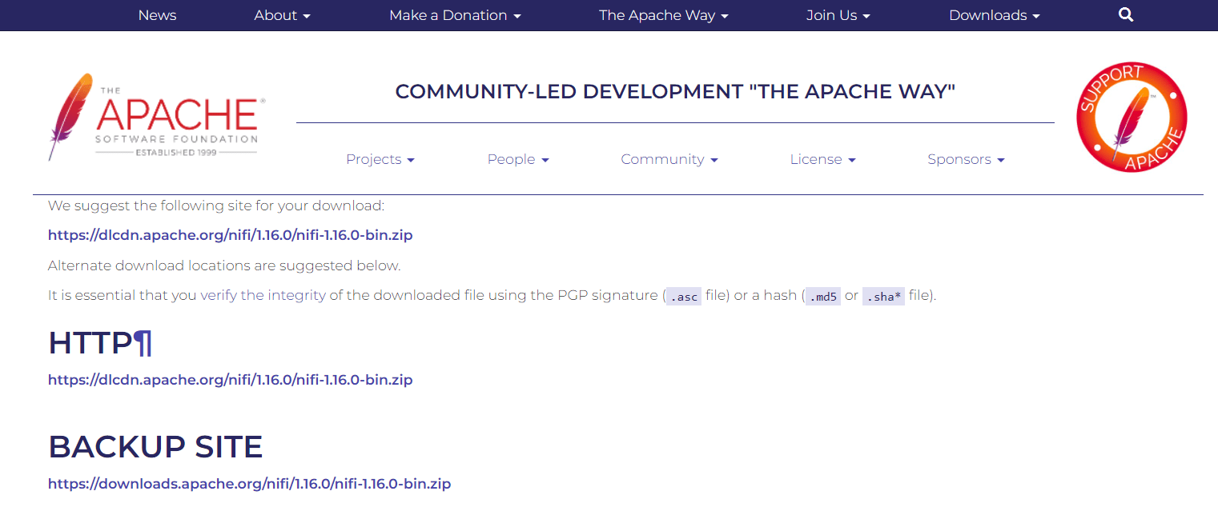Click the .asc file tag
This screenshot has height=507, width=1218.
[x=683, y=295]
